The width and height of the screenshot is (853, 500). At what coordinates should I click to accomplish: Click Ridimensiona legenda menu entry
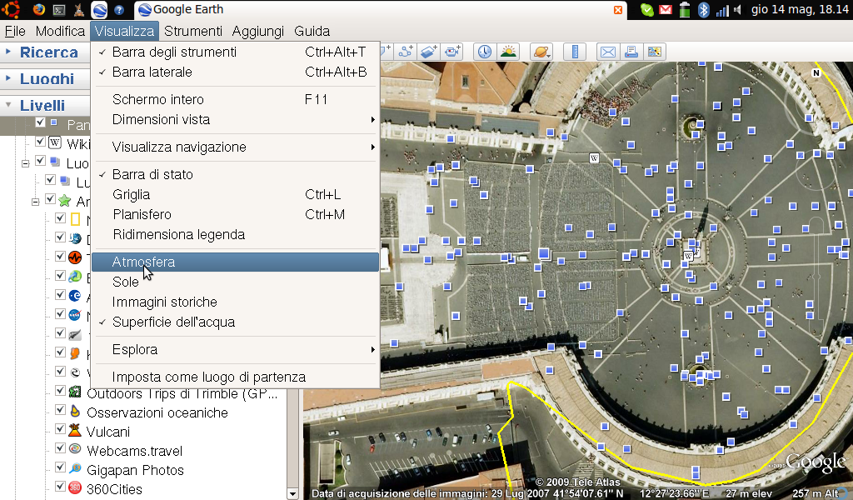pos(235,234)
